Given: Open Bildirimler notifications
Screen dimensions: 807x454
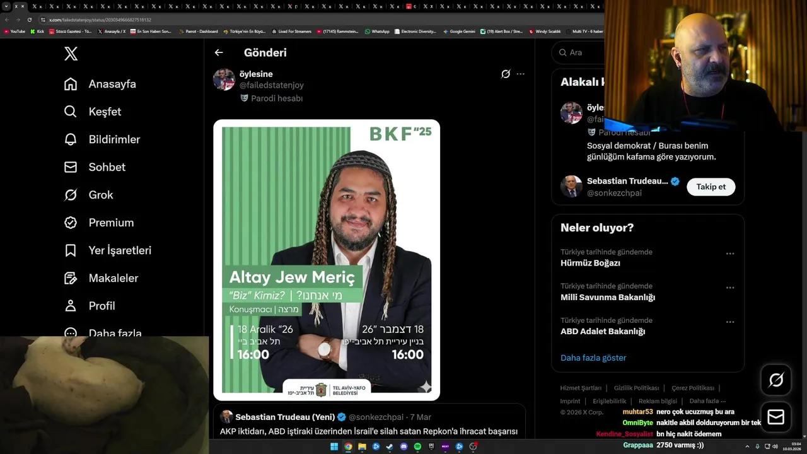Looking at the screenshot, I should tap(102, 139).
